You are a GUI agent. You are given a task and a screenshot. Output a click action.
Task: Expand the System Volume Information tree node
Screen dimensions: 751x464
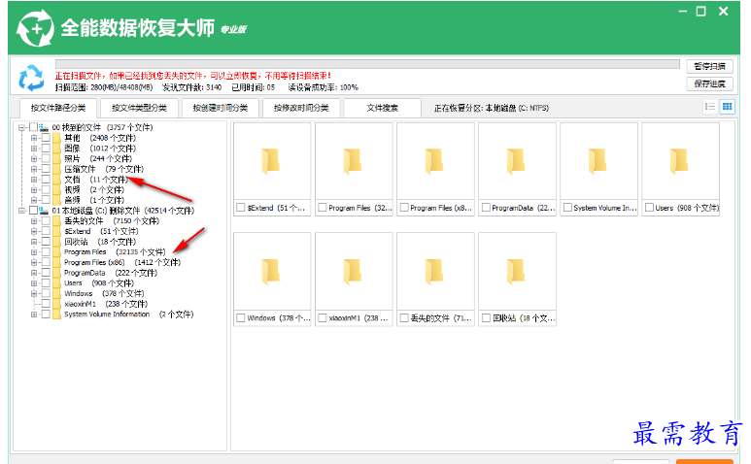click(34, 315)
